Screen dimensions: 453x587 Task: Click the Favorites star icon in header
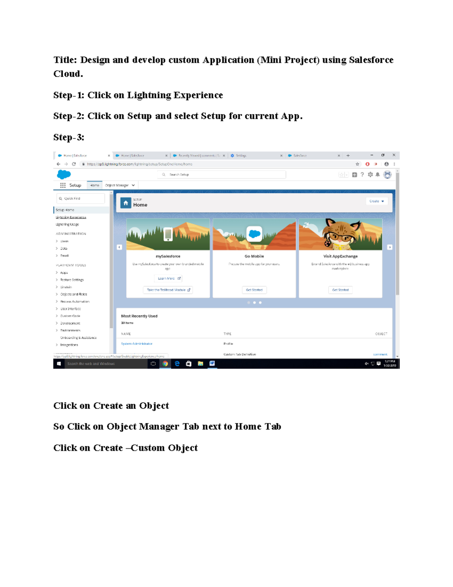click(341, 174)
